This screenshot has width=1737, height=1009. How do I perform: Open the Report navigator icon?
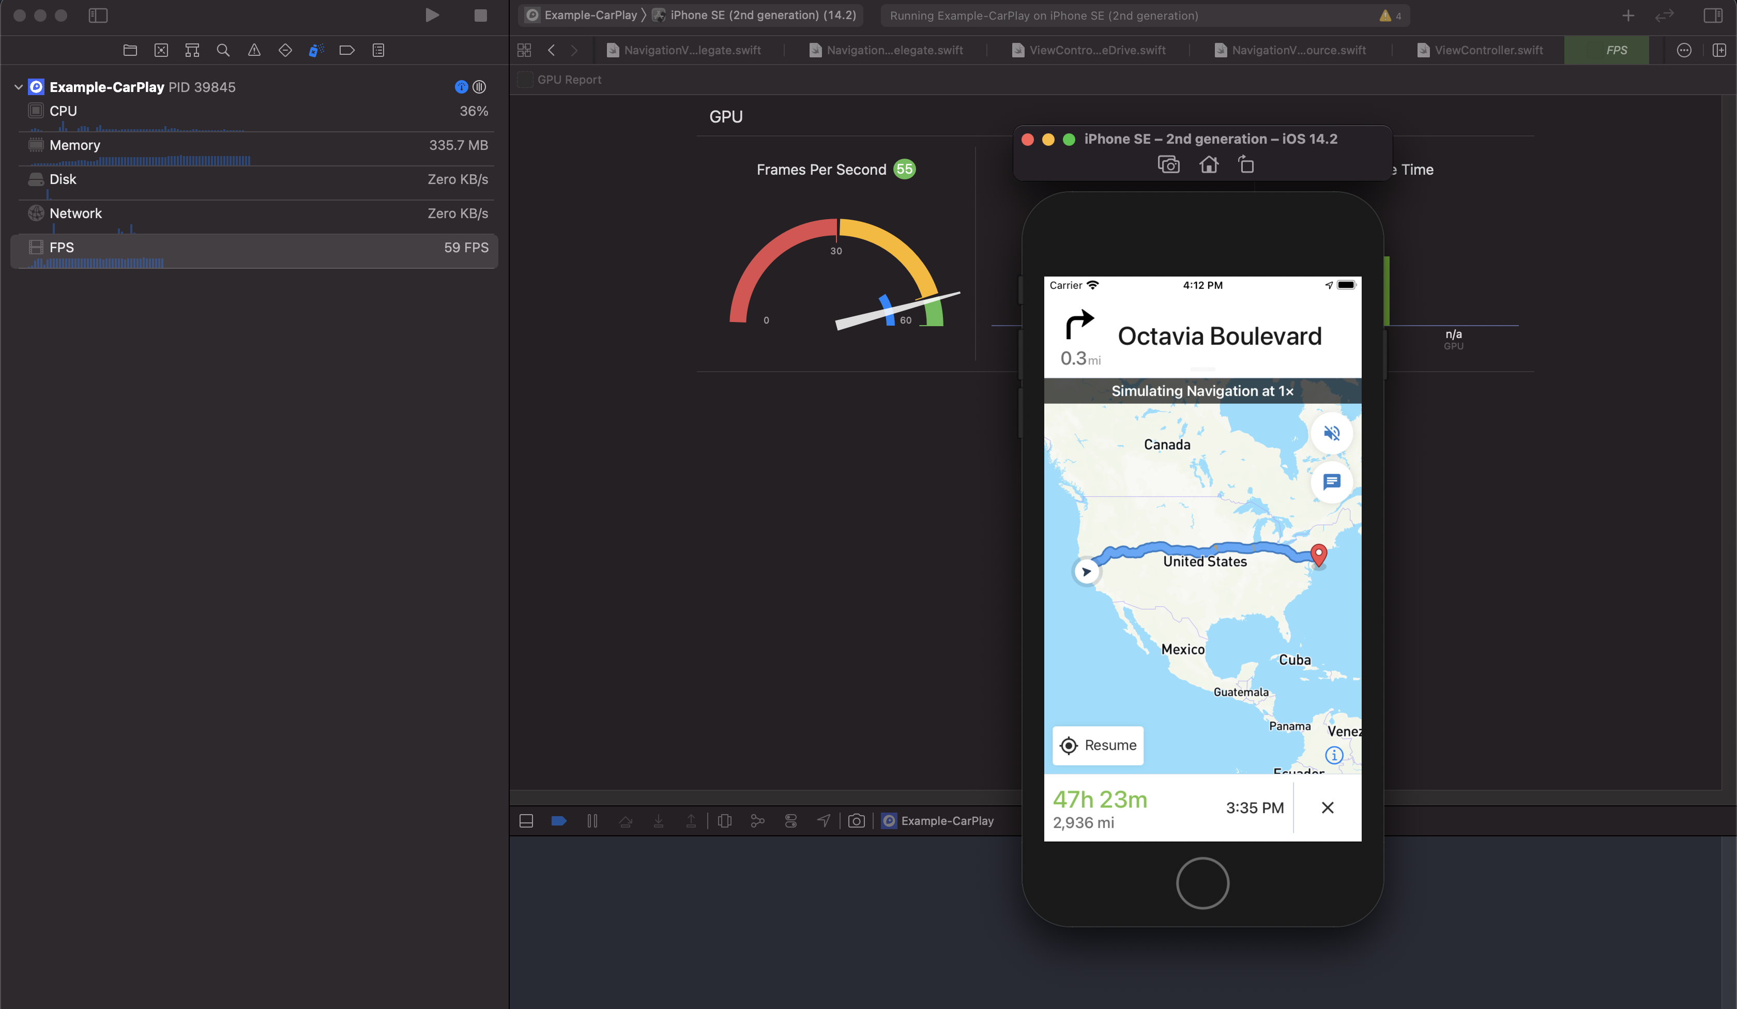click(x=378, y=50)
